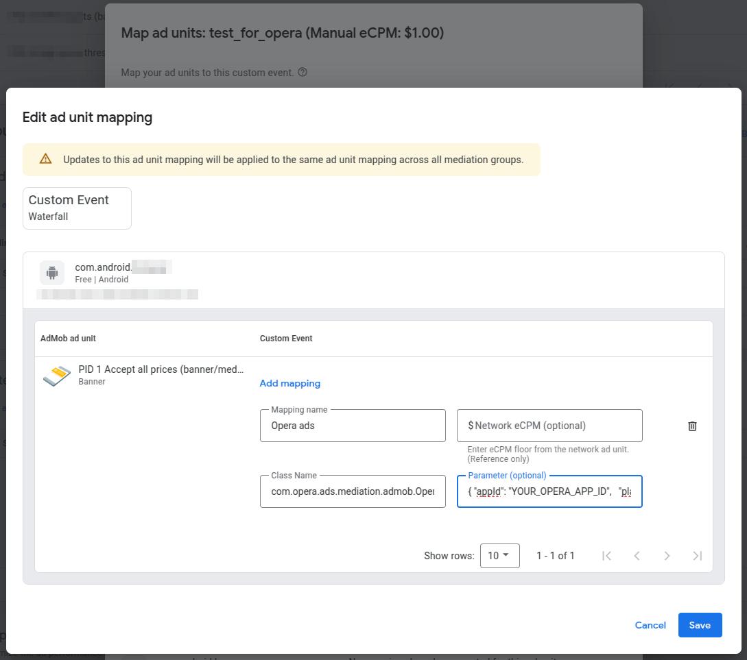This screenshot has width=747, height=660.
Task: Select the Custom Event Waterfall card
Action: click(77, 208)
